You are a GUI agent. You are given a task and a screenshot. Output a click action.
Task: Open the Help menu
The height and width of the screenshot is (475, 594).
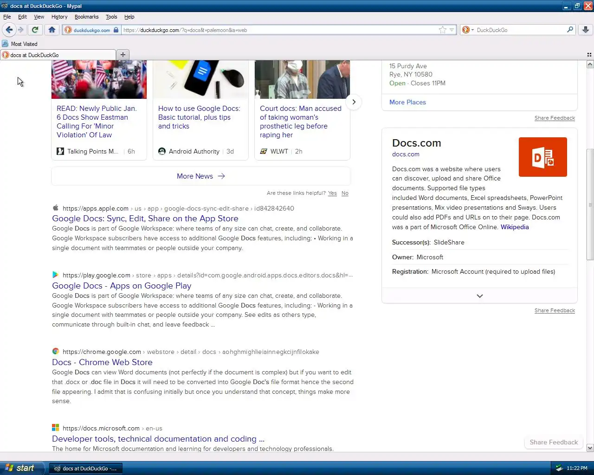tap(129, 17)
